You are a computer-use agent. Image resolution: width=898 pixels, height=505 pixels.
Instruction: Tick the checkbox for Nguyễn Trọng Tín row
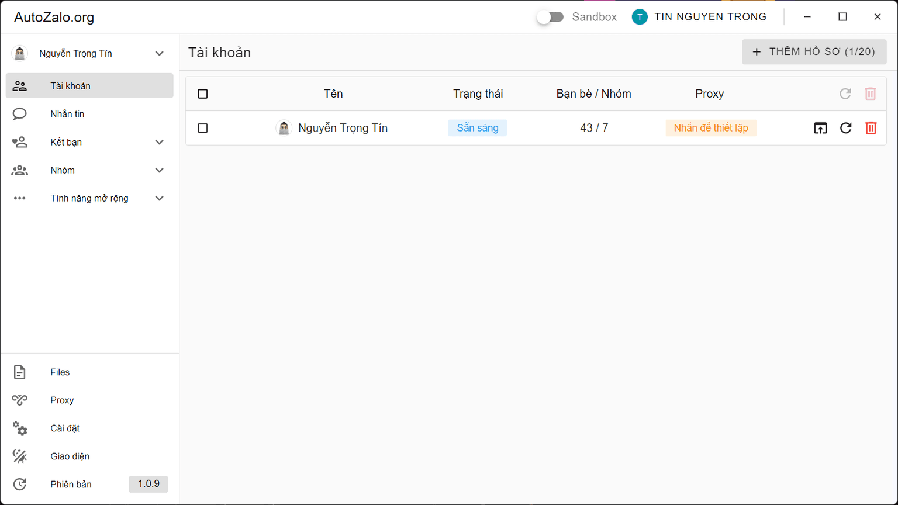click(203, 128)
